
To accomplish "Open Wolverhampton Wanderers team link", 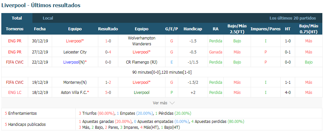I will [142, 41].
